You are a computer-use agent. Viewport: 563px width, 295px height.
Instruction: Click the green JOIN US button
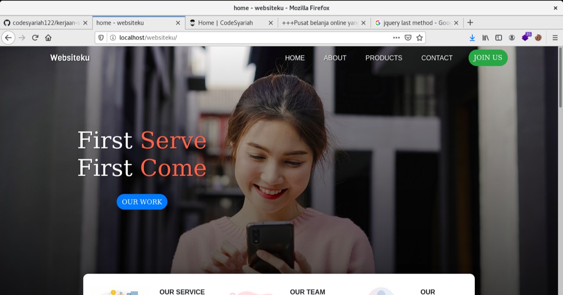point(488,58)
